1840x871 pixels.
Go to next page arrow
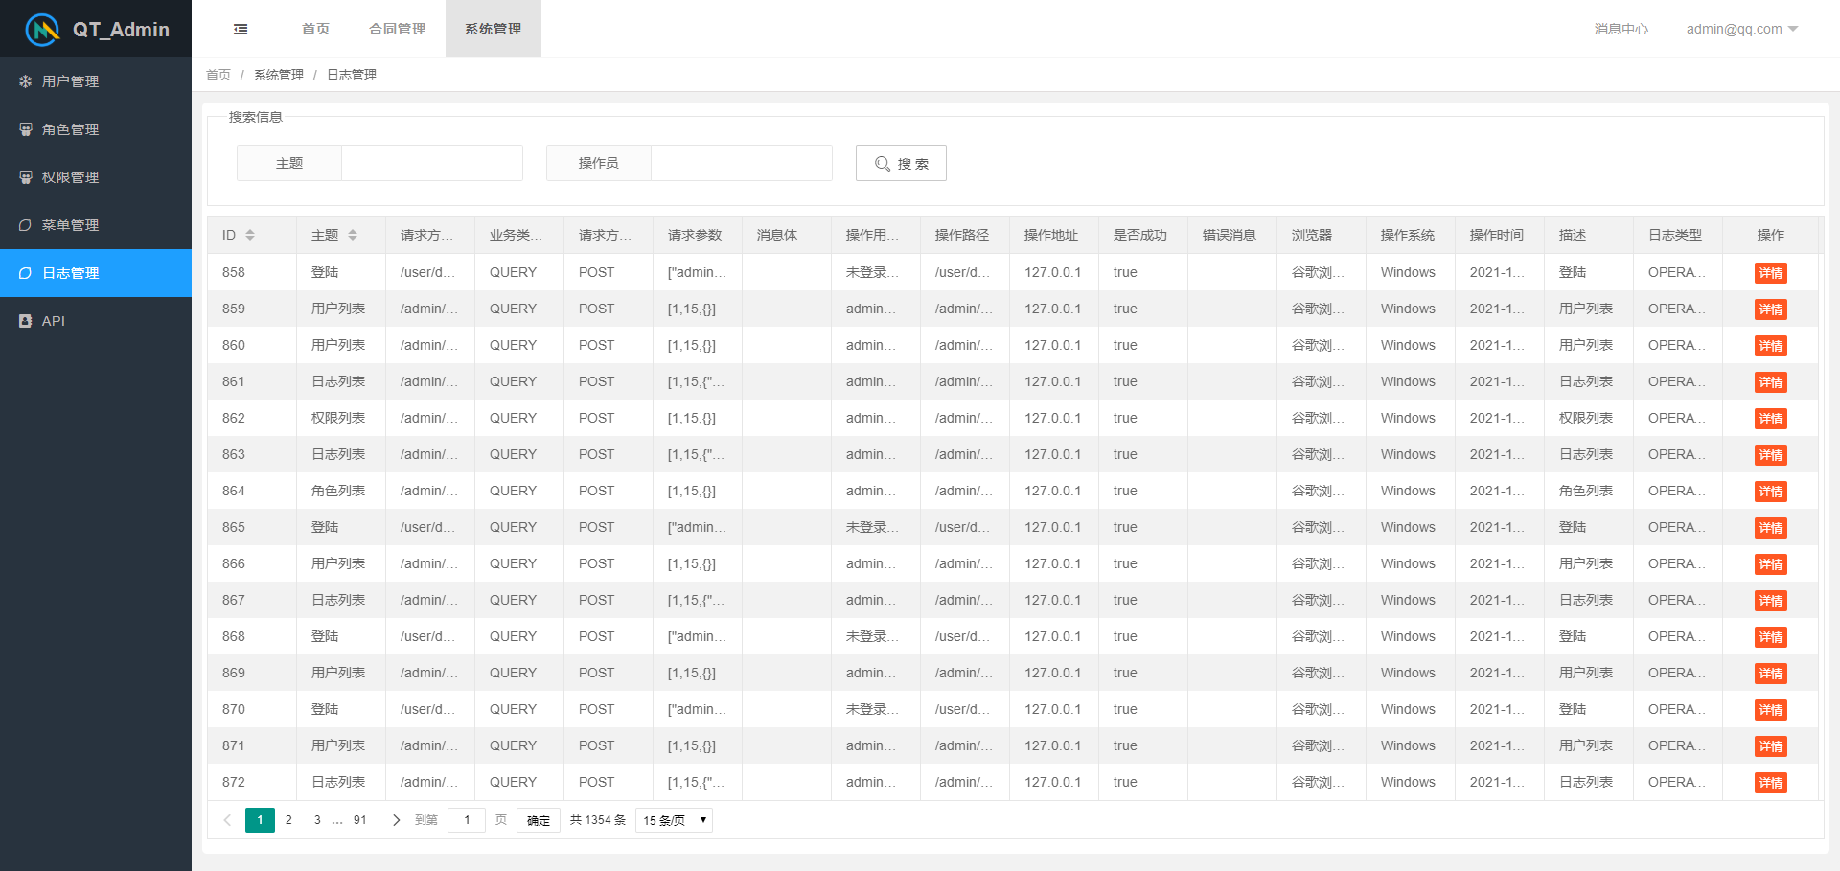click(396, 820)
